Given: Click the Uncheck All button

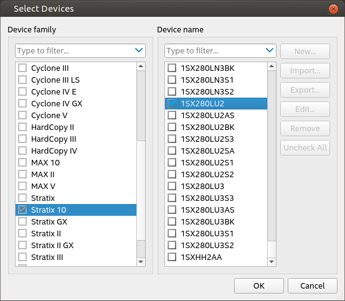Looking at the screenshot, I should pos(305,147).
